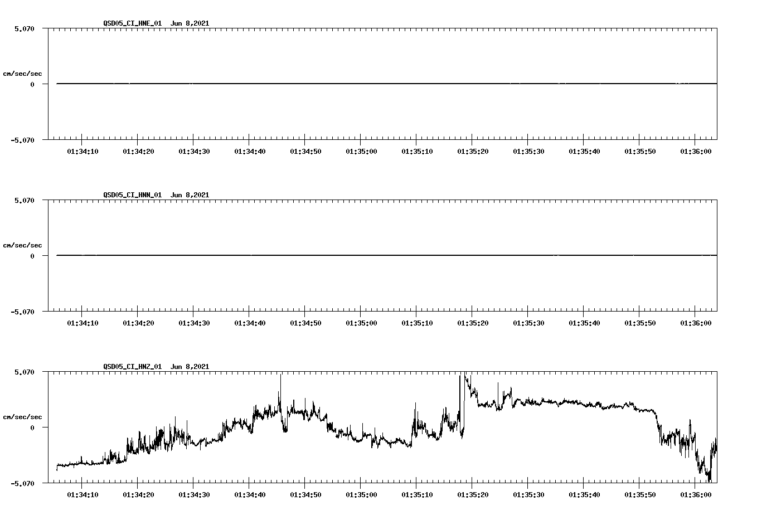757x515 pixels.
Task: Click the -5.070 lower limit of HNE plot
Action: click(22, 140)
